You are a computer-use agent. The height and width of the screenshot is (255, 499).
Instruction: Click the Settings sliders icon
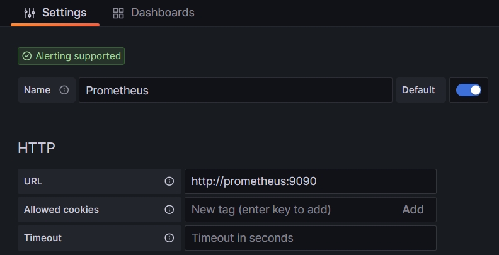(29, 13)
